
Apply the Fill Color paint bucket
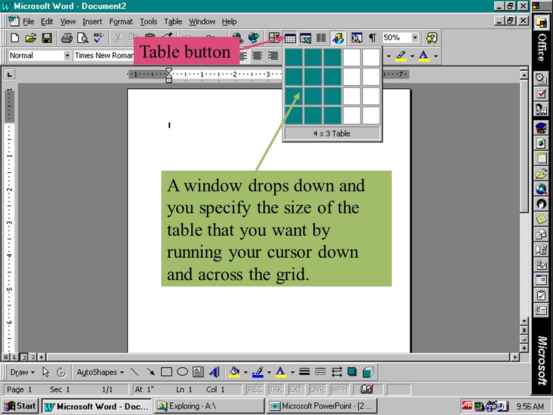pyautogui.click(x=234, y=372)
